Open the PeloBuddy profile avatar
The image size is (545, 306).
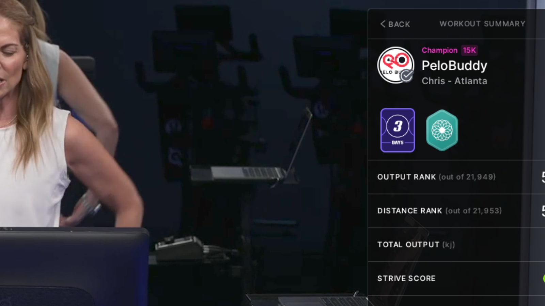click(x=396, y=65)
